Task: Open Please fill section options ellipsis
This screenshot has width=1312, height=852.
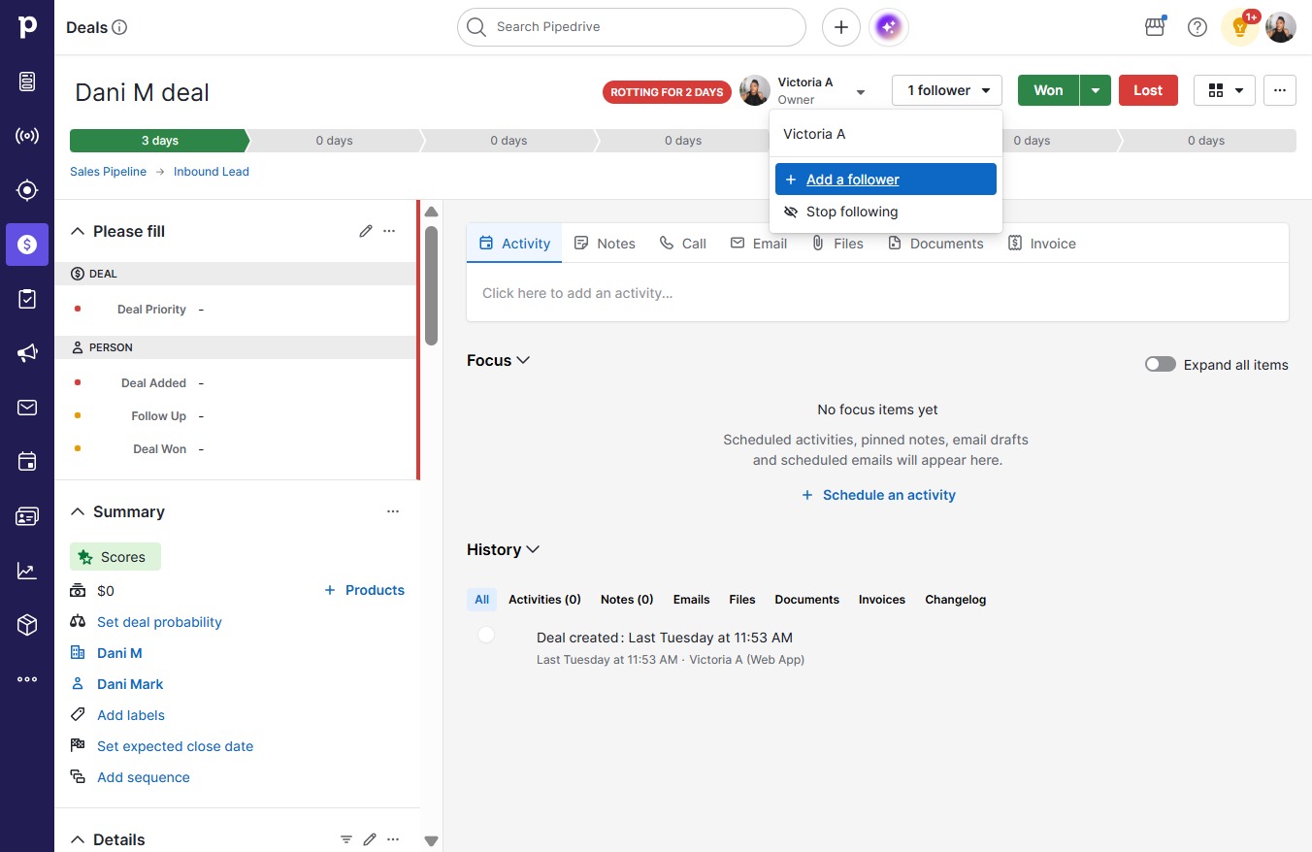Action: [389, 231]
